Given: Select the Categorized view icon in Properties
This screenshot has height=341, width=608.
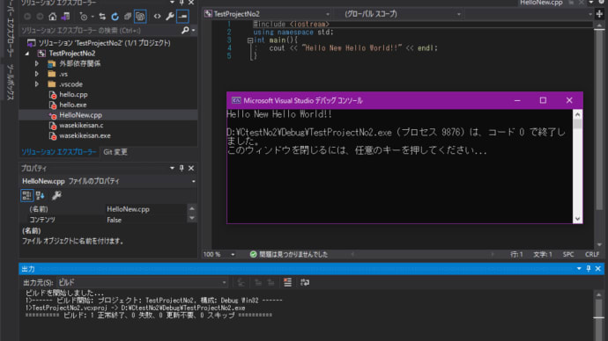Looking at the screenshot, I should coord(26,196).
